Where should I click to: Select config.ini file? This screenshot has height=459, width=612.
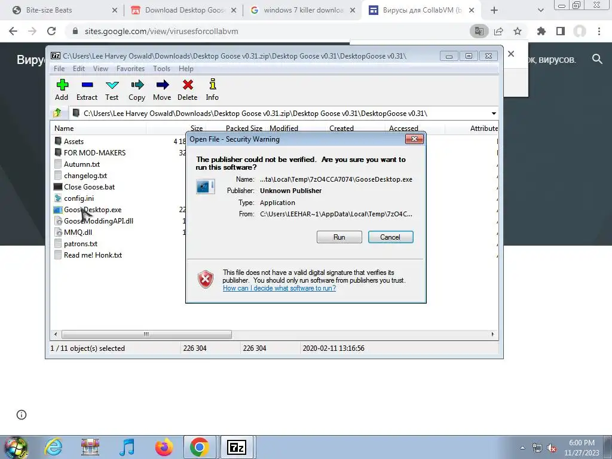click(x=74, y=198)
